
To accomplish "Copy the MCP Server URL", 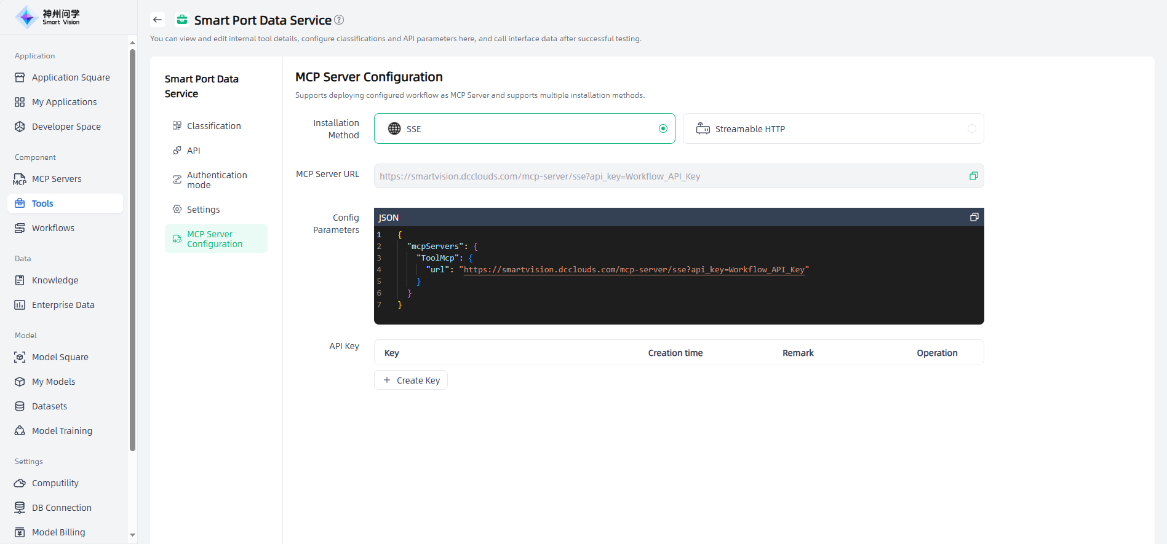I will click(x=973, y=176).
